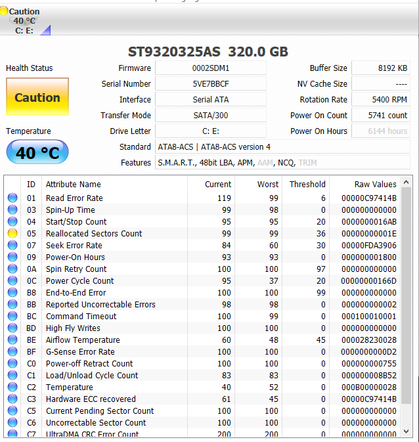Image resolution: width=419 pixels, height=442 pixels.
Task: Click the blue status icon for Hardware ECC recovered
Action: (x=12, y=399)
